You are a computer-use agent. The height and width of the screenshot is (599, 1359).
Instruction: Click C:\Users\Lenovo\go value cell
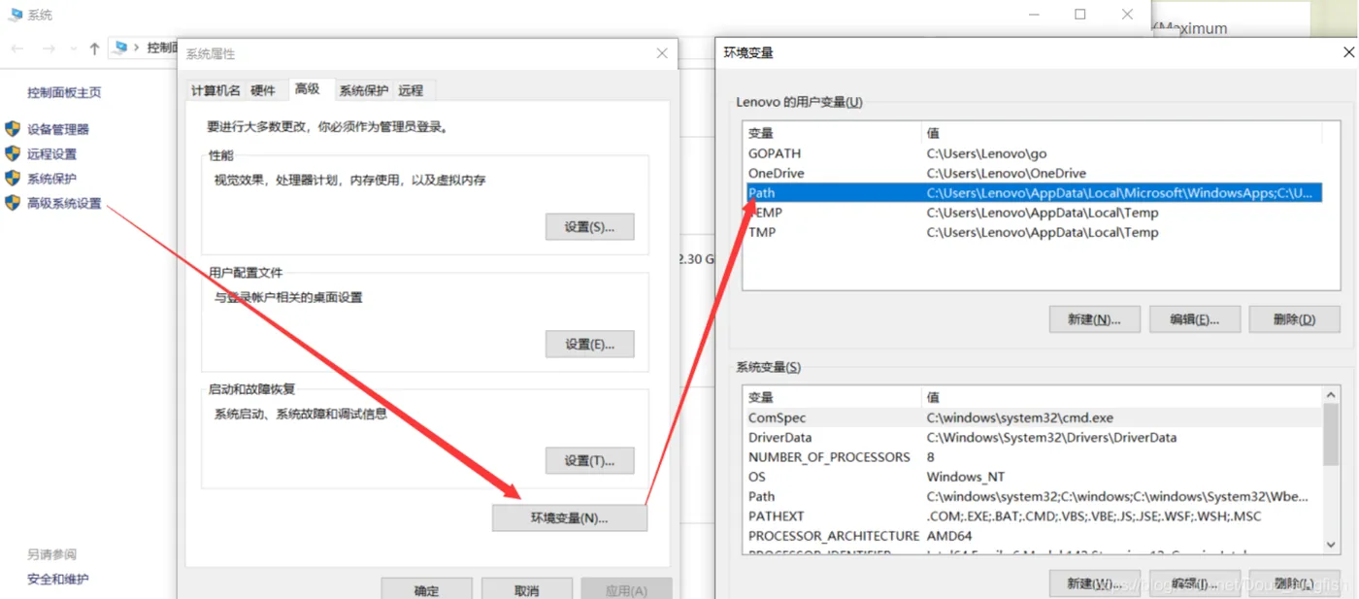pos(986,153)
